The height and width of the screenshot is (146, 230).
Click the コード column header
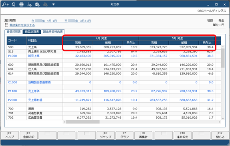[17, 41]
